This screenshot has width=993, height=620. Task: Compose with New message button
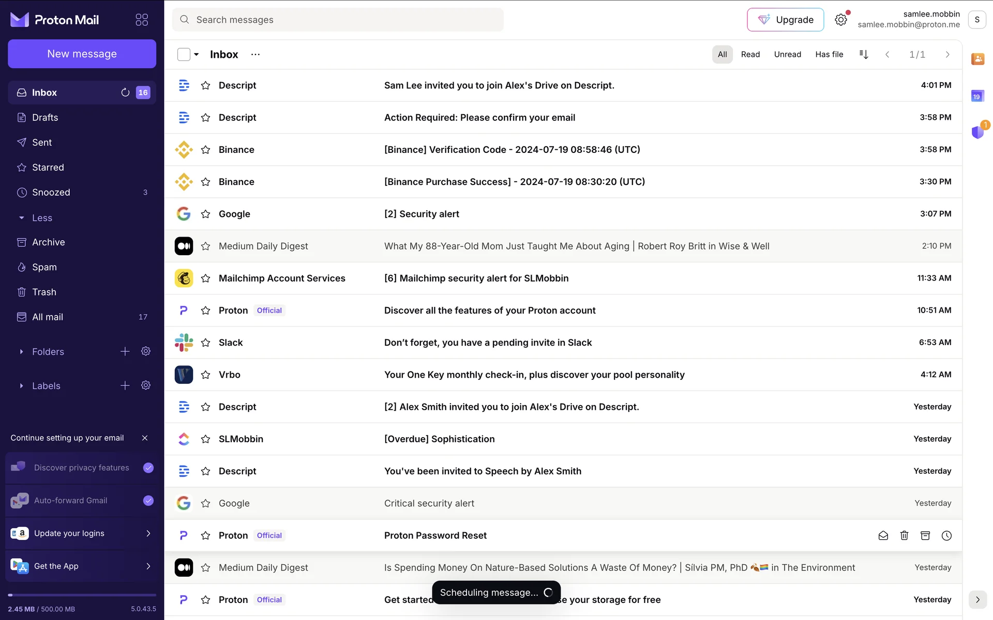(x=82, y=54)
